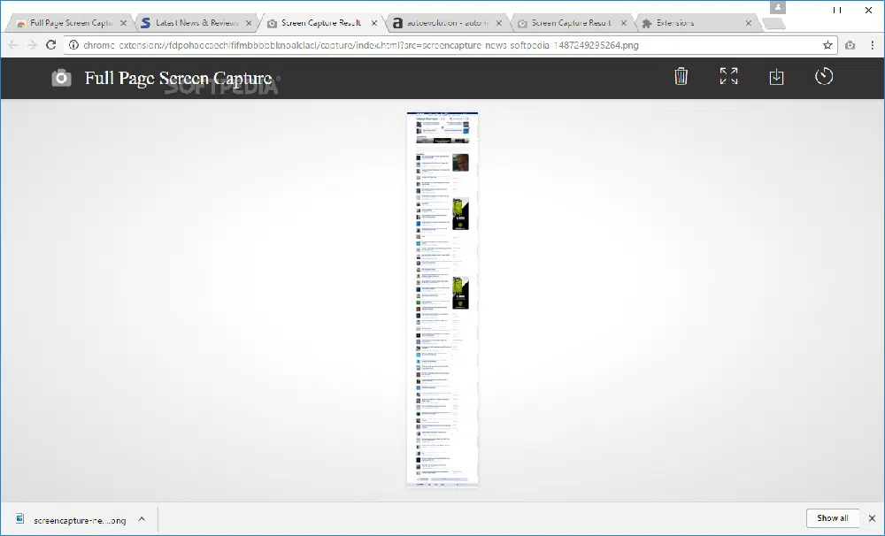The height and width of the screenshot is (536, 885).
Task: Click the camera logo in the header
Action: click(x=61, y=79)
